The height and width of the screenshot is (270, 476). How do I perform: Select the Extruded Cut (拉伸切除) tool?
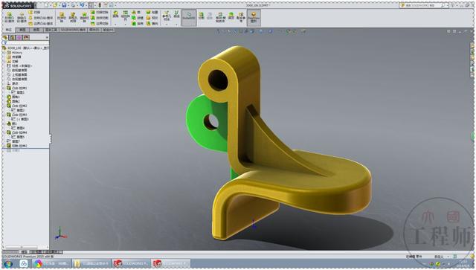pos(62,18)
